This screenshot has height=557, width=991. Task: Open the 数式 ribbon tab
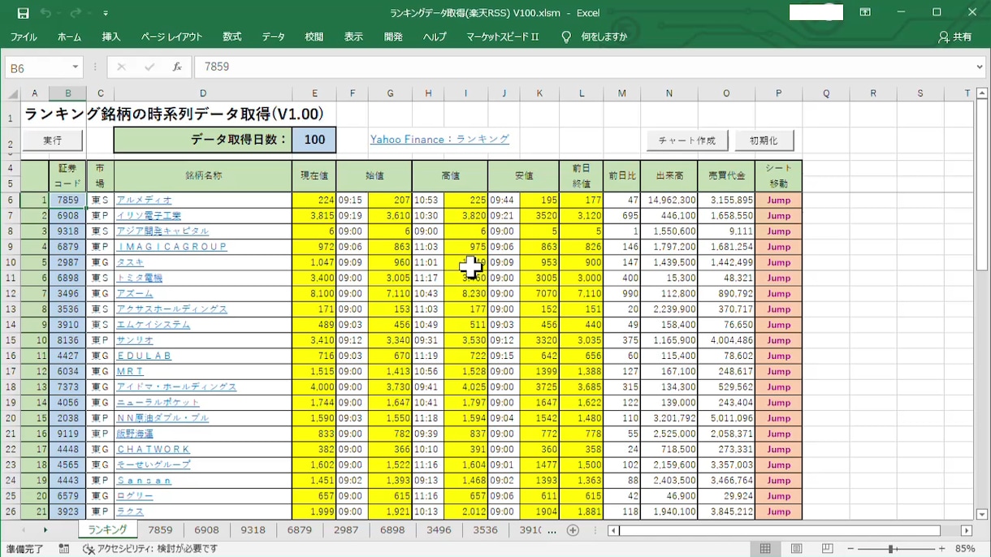[232, 37]
